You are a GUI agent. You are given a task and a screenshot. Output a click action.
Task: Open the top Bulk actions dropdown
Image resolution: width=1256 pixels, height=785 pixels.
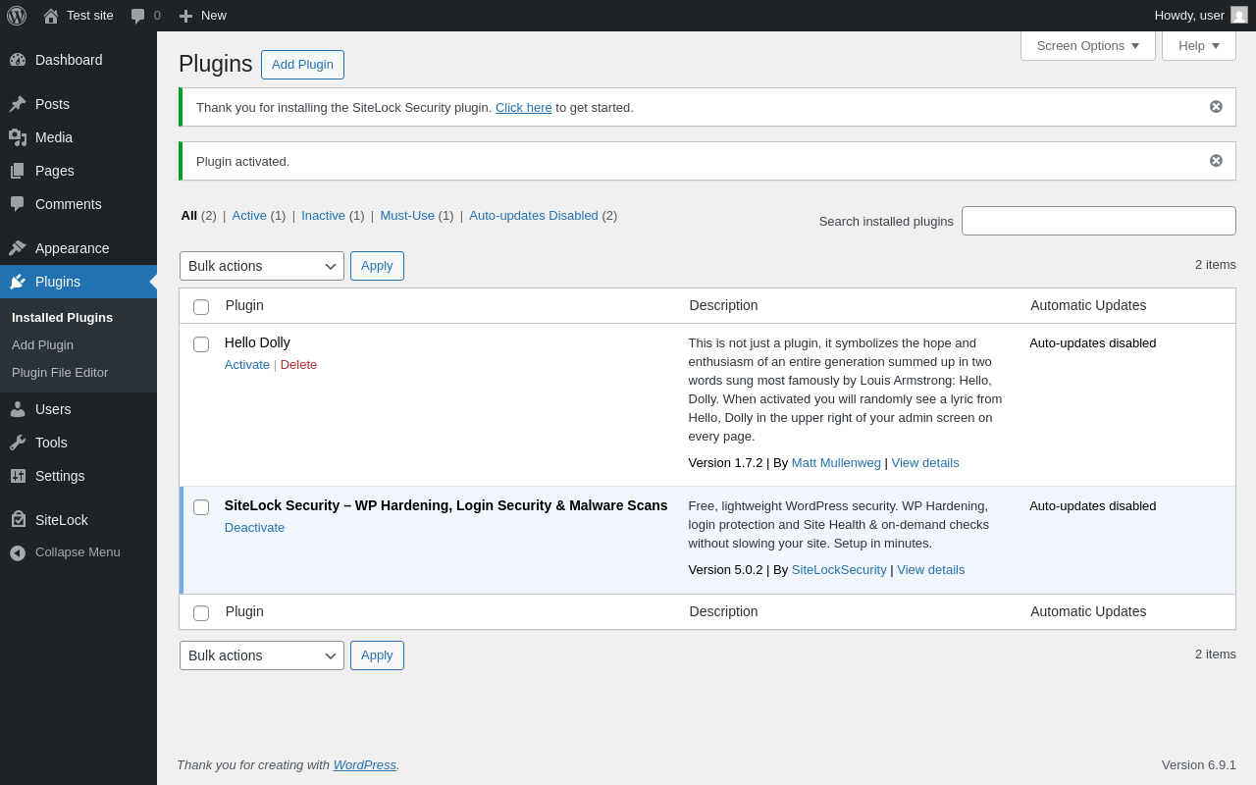point(261,266)
